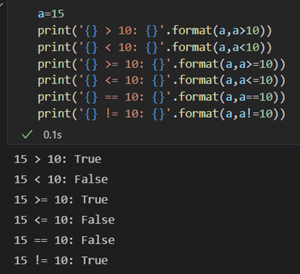The width and height of the screenshot is (300, 274).
Task: Click the print line formatting a<=10
Action: (x=162, y=80)
